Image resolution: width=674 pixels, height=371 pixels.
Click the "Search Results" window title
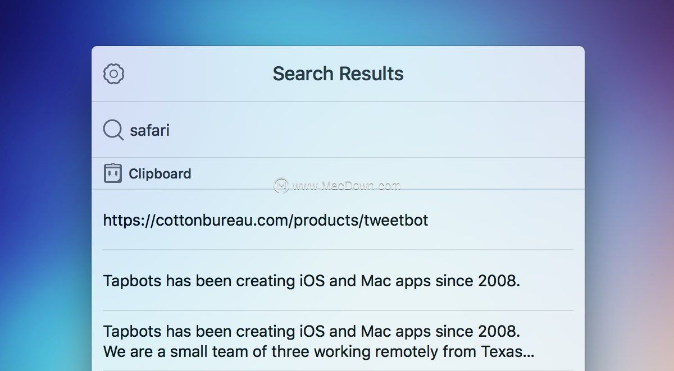click(338, 74)
